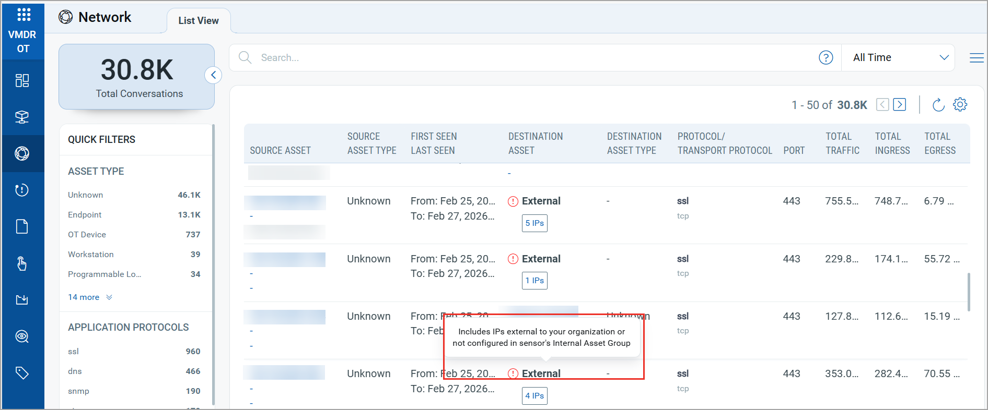Click the 30.8K Total Conversations card
The image size is (988, 410).
[137, 77]
